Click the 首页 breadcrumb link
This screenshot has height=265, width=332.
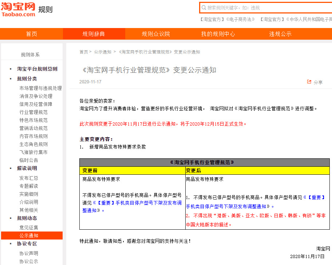pyautogui.click(x=84, y=52)
